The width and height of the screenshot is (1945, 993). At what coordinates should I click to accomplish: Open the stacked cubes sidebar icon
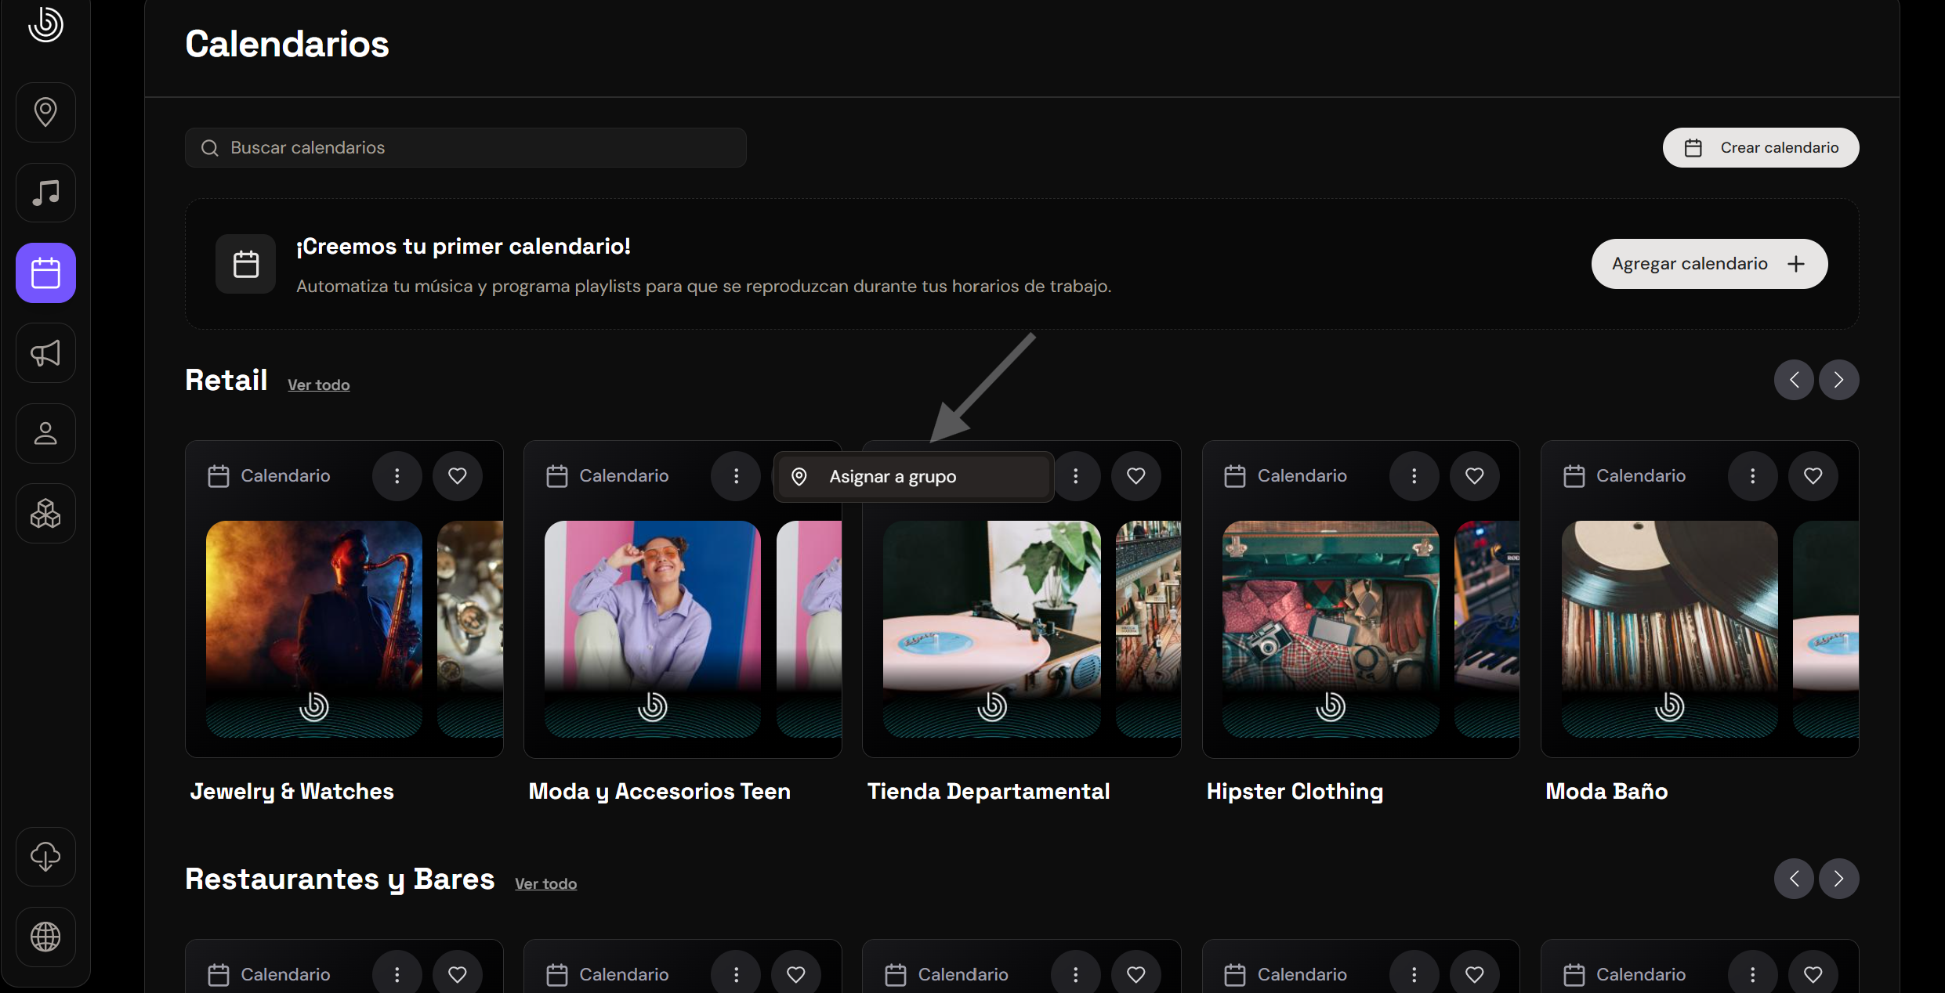[x=45, y=514]
